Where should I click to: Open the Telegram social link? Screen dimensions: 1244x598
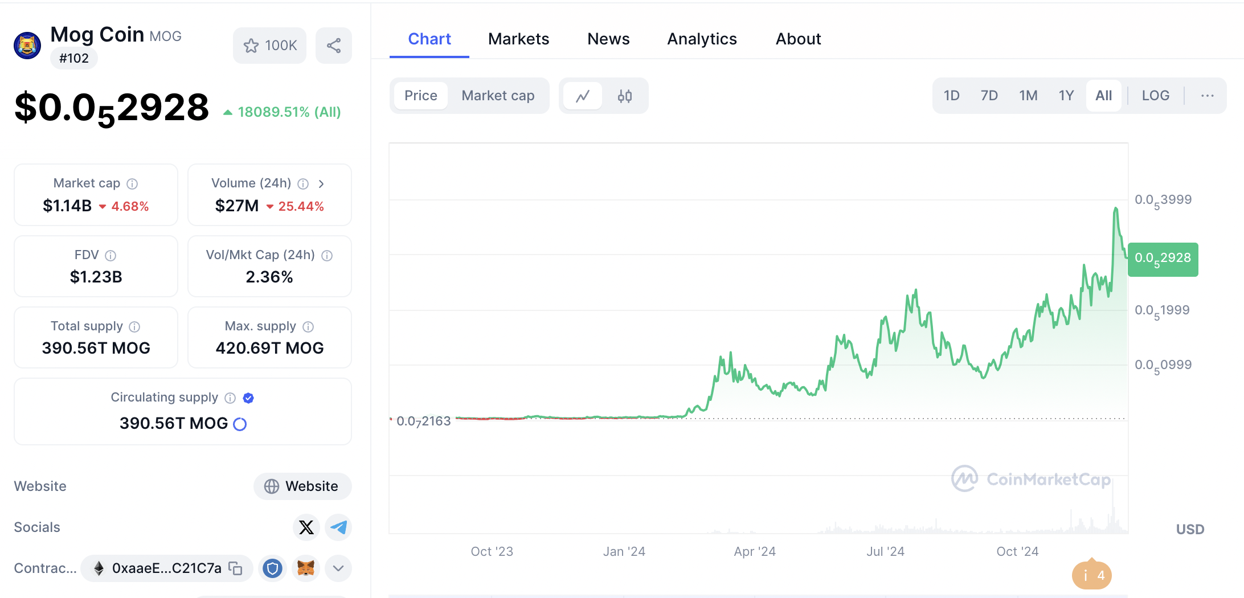[x=338, y=527]
